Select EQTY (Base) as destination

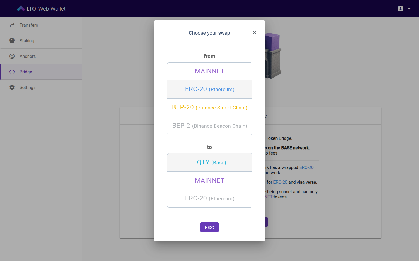(210, 162)
